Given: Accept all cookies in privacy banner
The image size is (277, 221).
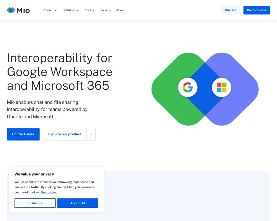Looking at the screenshot, I should click(x=77, y=203).
